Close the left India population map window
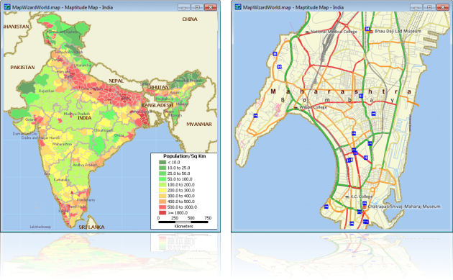The image size is (453, 280). tap(211, 7)
